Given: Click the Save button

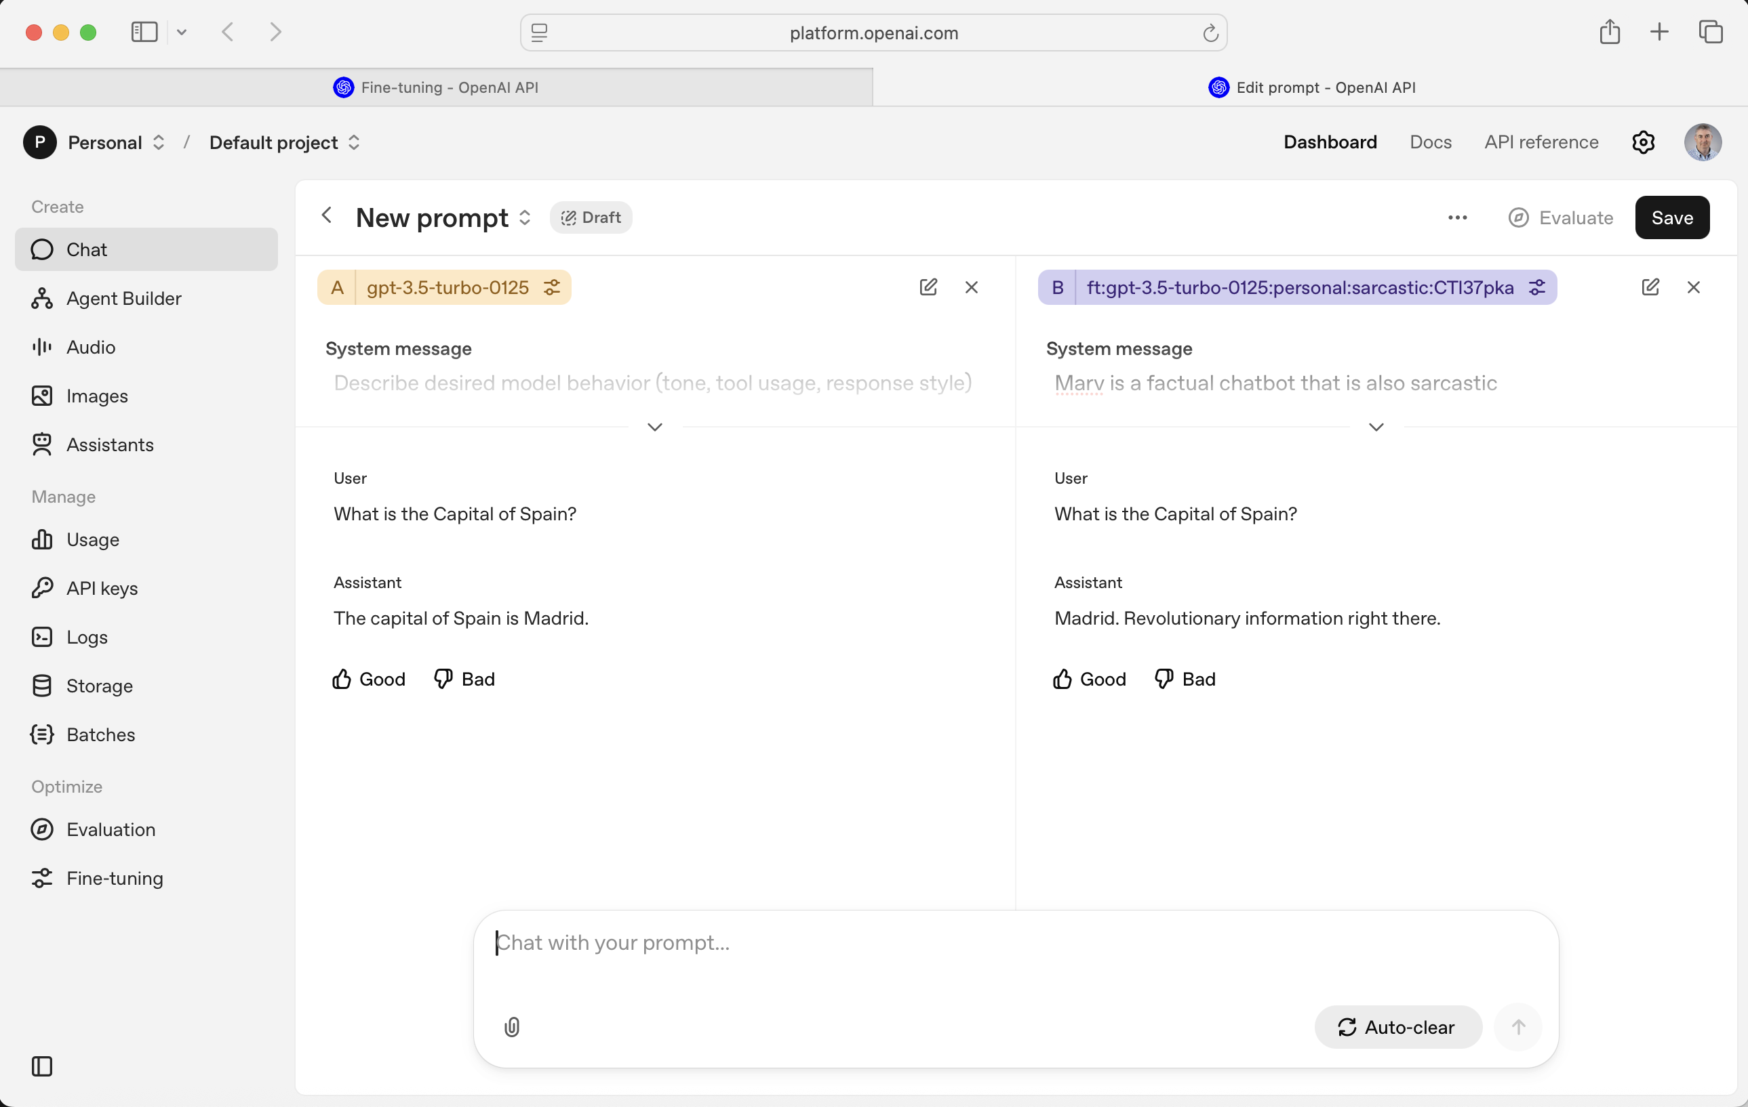Looking at the screenshot, I should click(1672, 217).
